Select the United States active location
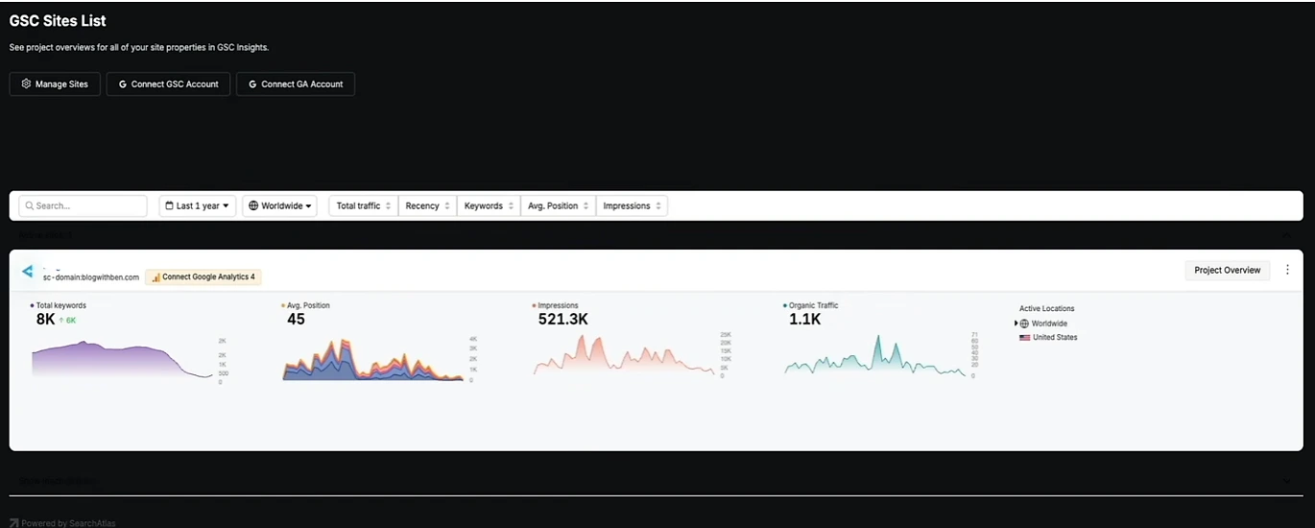This screenshot has width=1315, height=528. point(1048,338)
